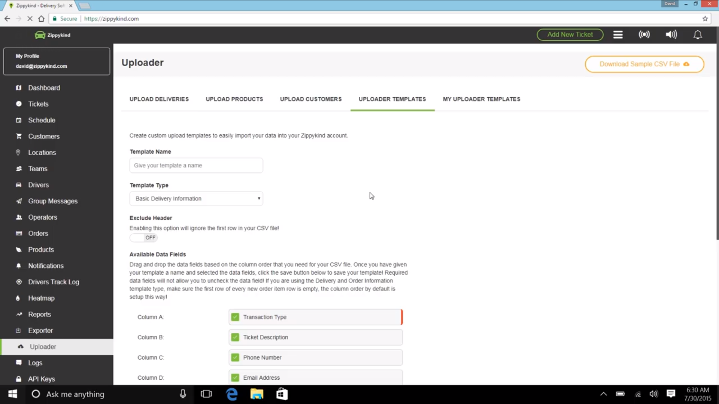This screenshot has height=404, width=719.
Task: Go to browser home page button
Action: (x=42, y=19)
